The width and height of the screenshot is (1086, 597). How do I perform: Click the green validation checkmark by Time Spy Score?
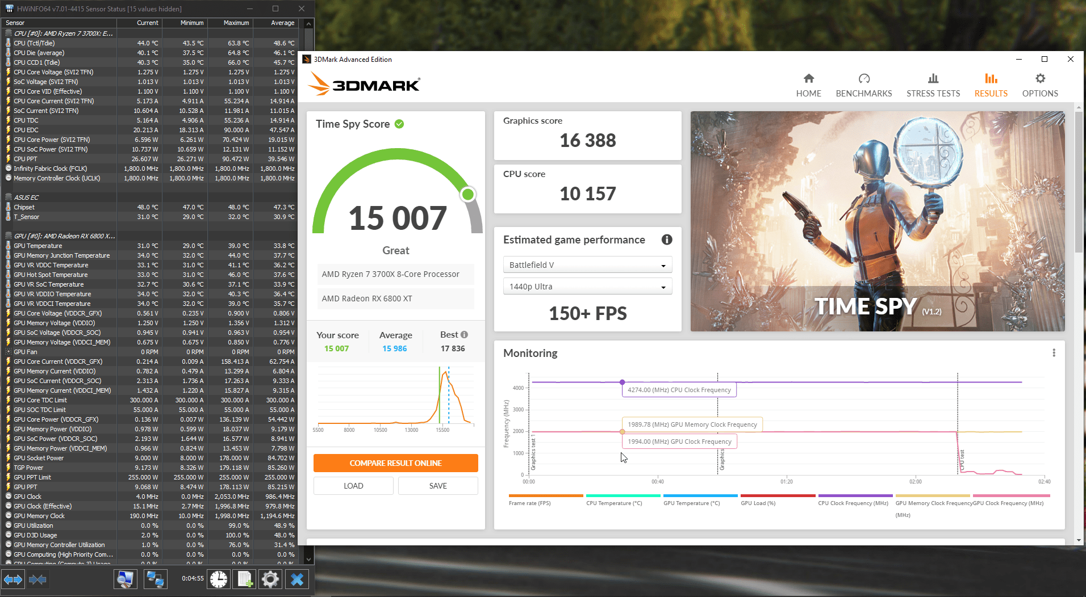point(399,124)
